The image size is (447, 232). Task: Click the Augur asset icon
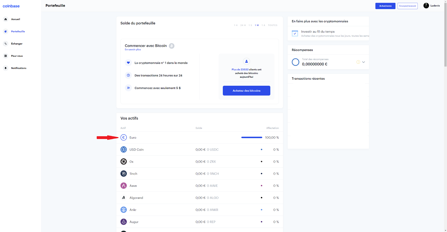123,222
